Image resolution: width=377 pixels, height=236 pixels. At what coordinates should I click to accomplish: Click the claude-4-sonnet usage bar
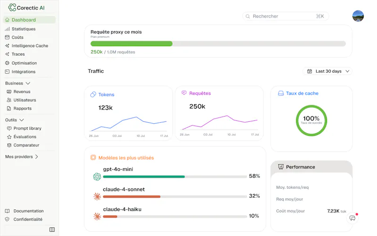[x=175, y=197]
